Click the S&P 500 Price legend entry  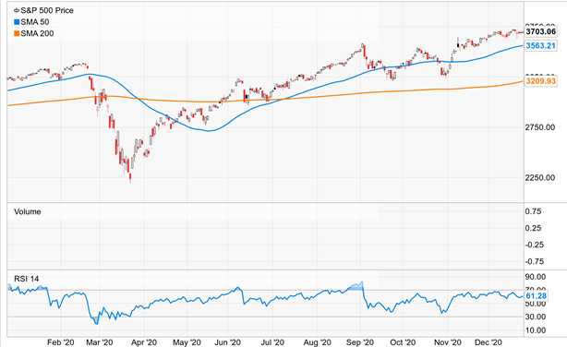pyautogui.click(x=43, y=10)
